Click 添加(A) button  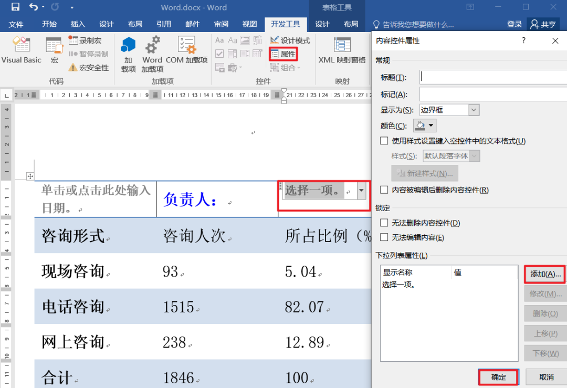pos(545,275)
